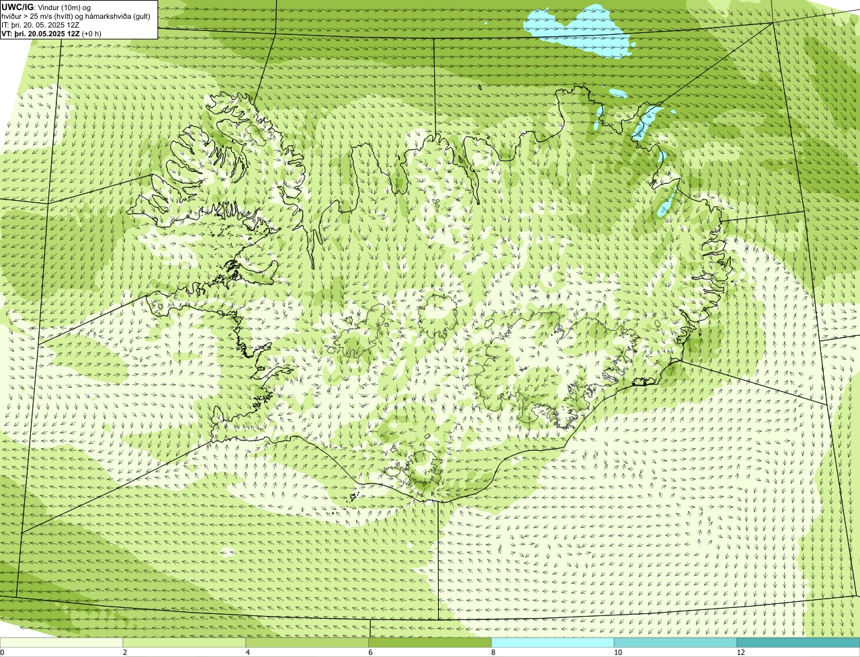Click the legend tick label "10"
Viewport: 860px width, 657px height.
pos(617,652)
